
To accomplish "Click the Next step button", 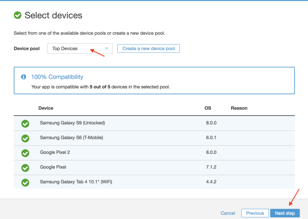I will tap(285, 213).
